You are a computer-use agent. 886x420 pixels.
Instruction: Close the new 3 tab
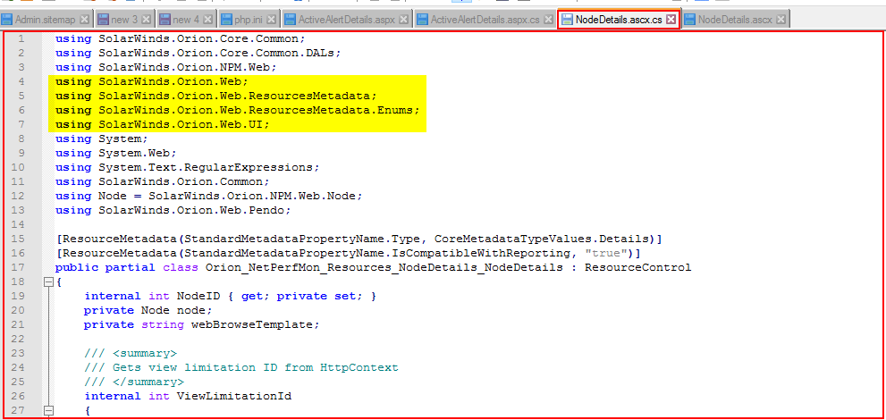tap(146, 20)
